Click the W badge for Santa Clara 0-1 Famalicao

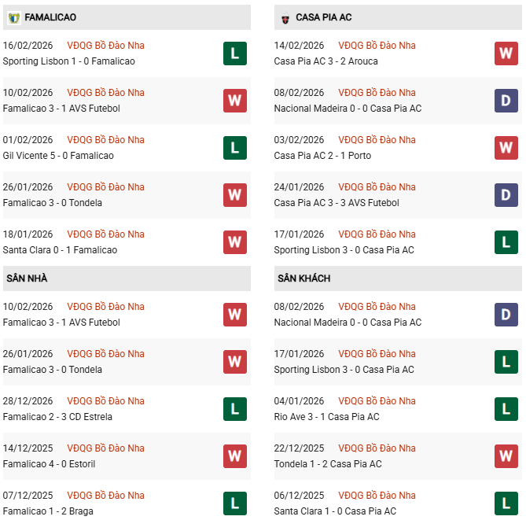[x=234, y=242]
